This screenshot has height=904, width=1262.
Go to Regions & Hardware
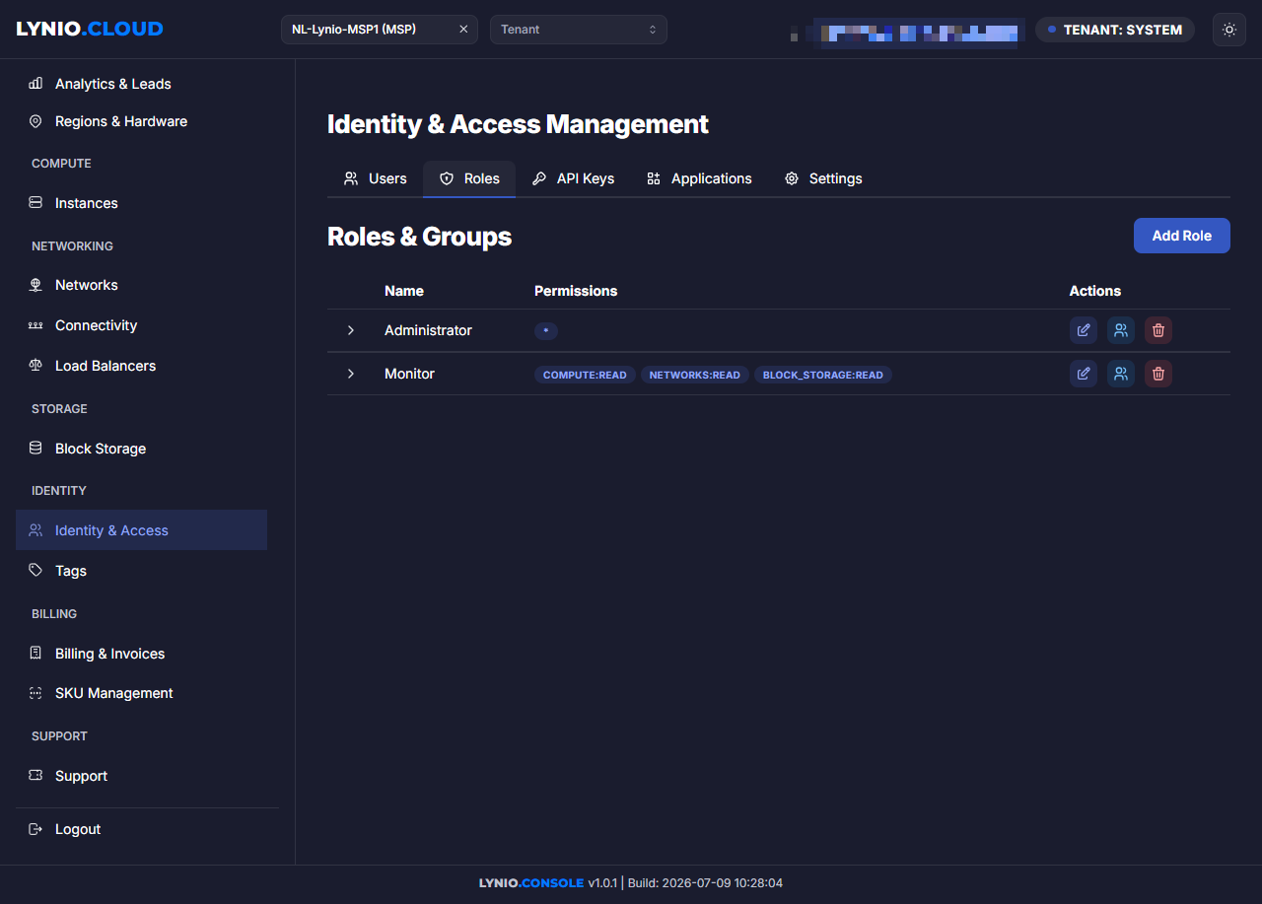[141, 121]
